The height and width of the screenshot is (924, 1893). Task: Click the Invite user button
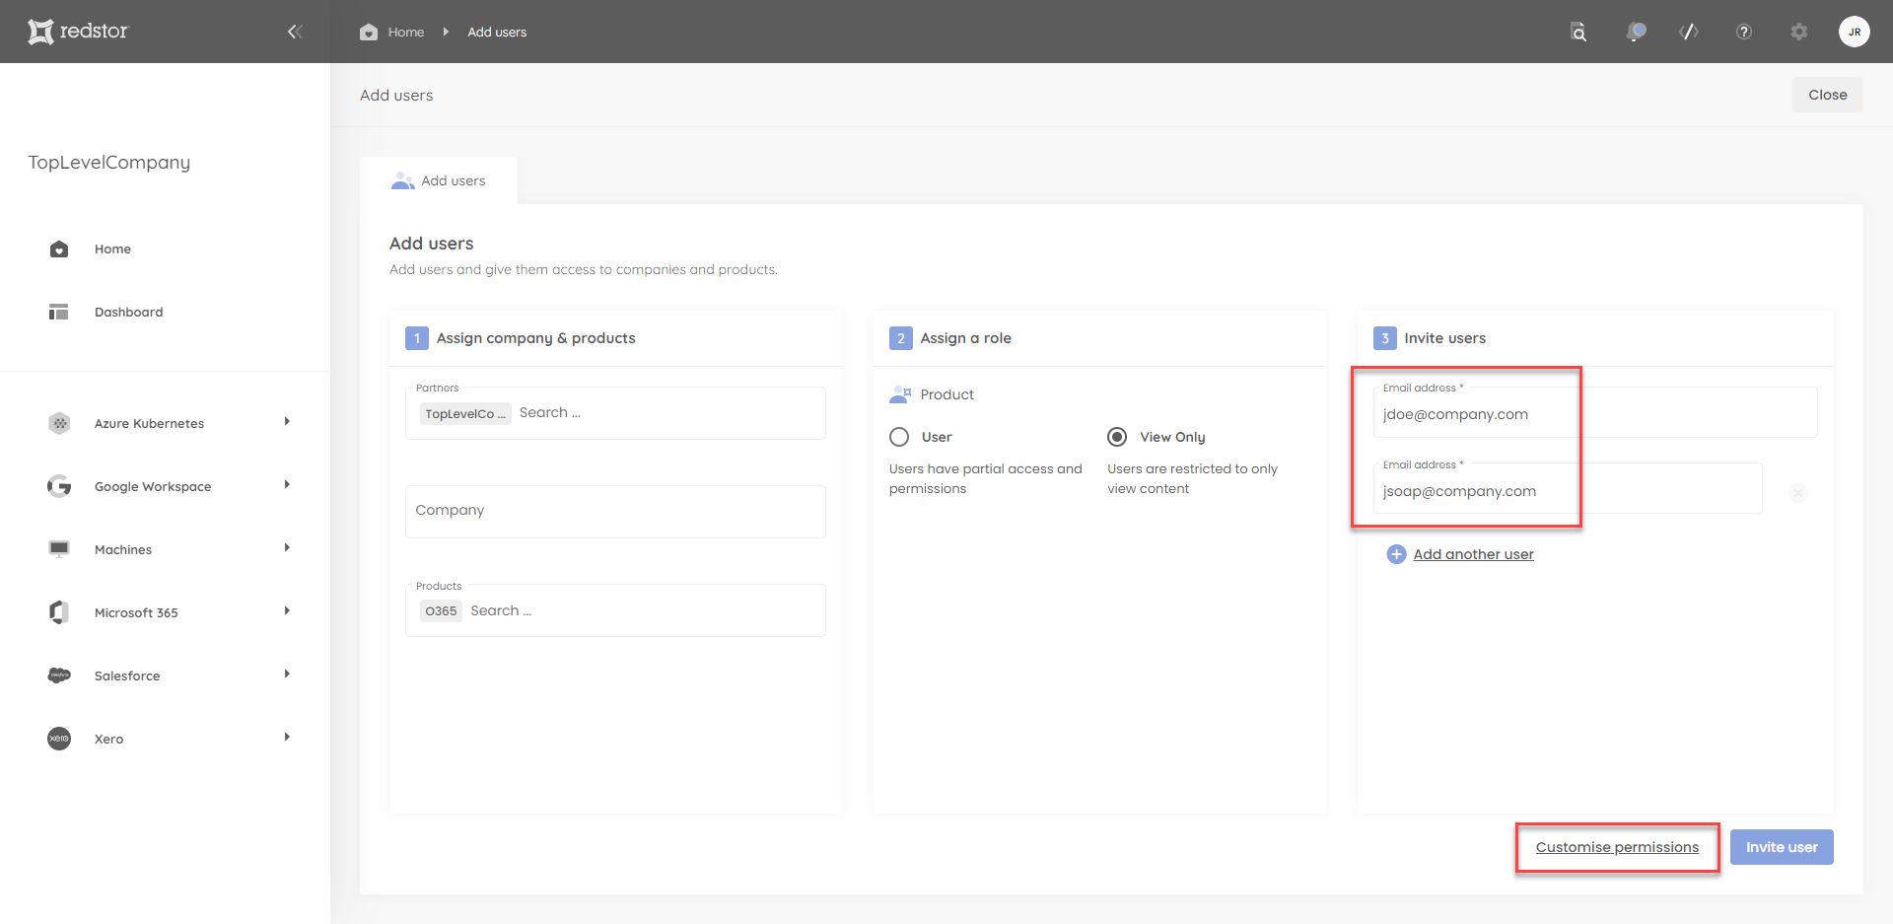pyautogui.click(x=1782, y=847)
